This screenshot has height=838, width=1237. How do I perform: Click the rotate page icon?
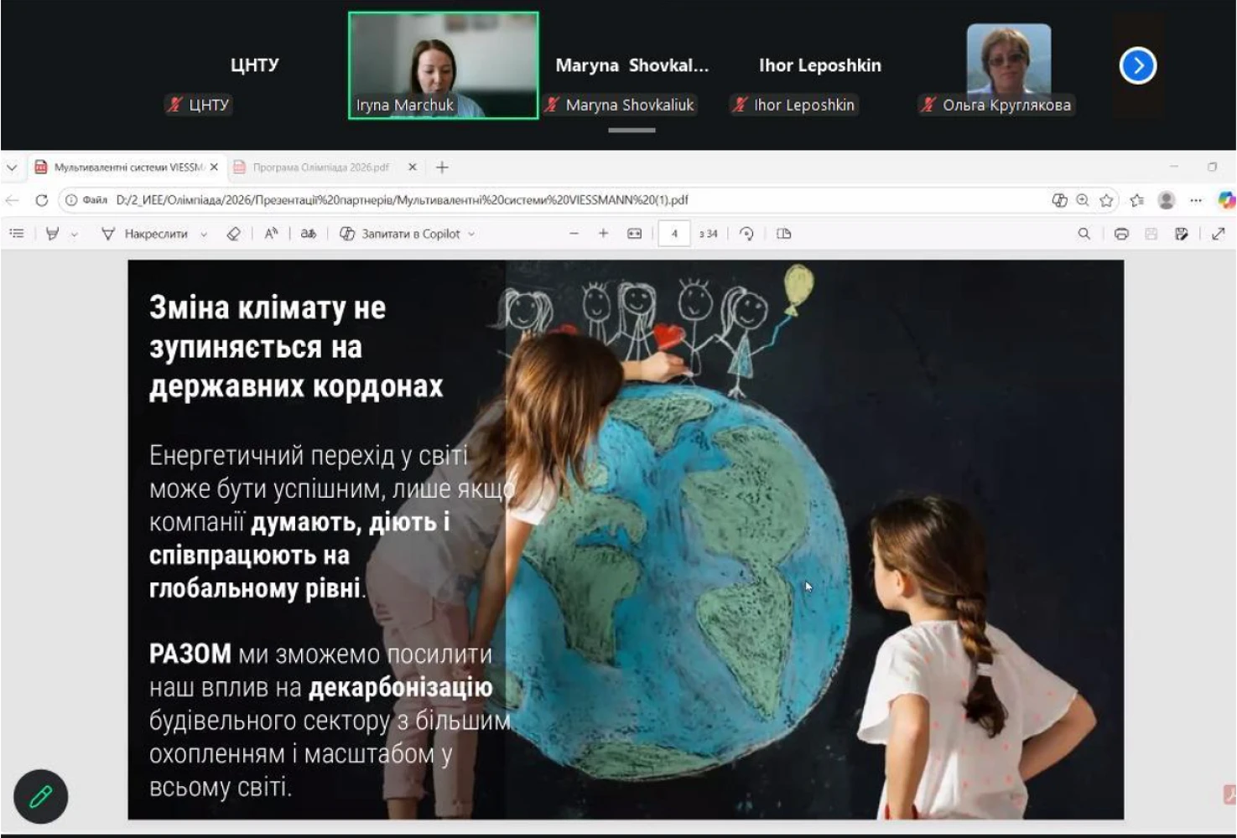[x=746, y=234]
